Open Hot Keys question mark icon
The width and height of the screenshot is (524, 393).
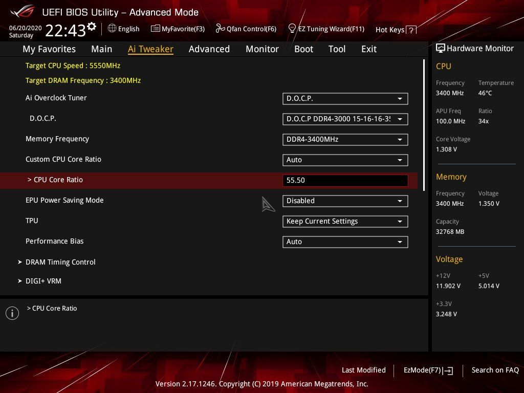pyautogui.click(x=411, y=30)
